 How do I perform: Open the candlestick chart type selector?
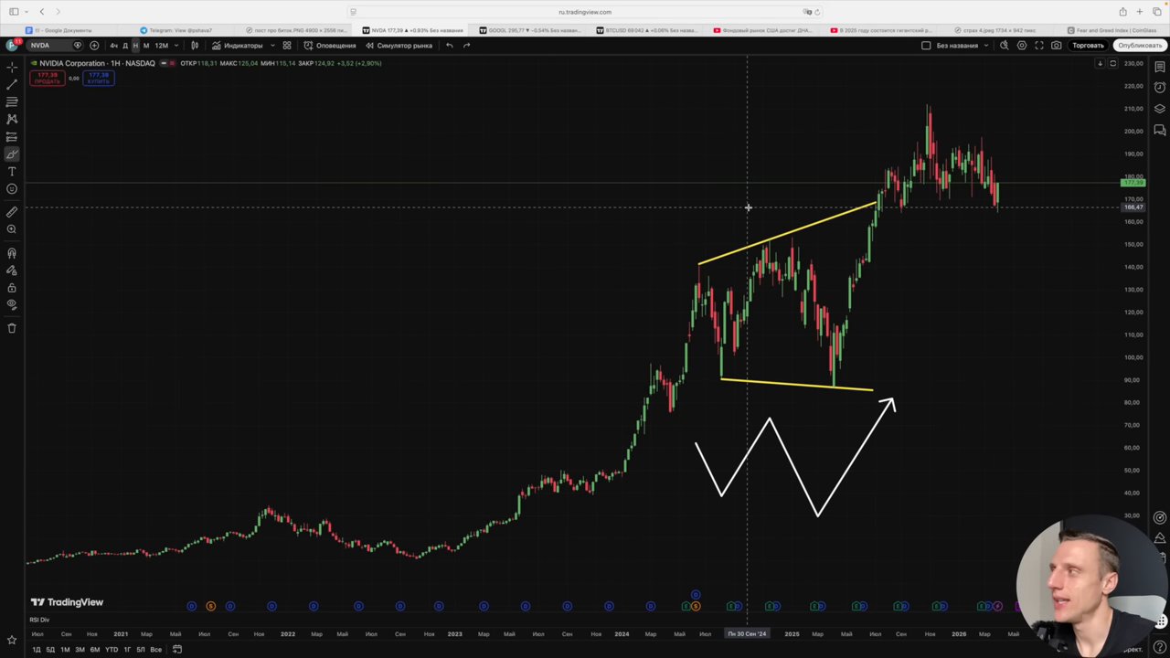point(194,46)
